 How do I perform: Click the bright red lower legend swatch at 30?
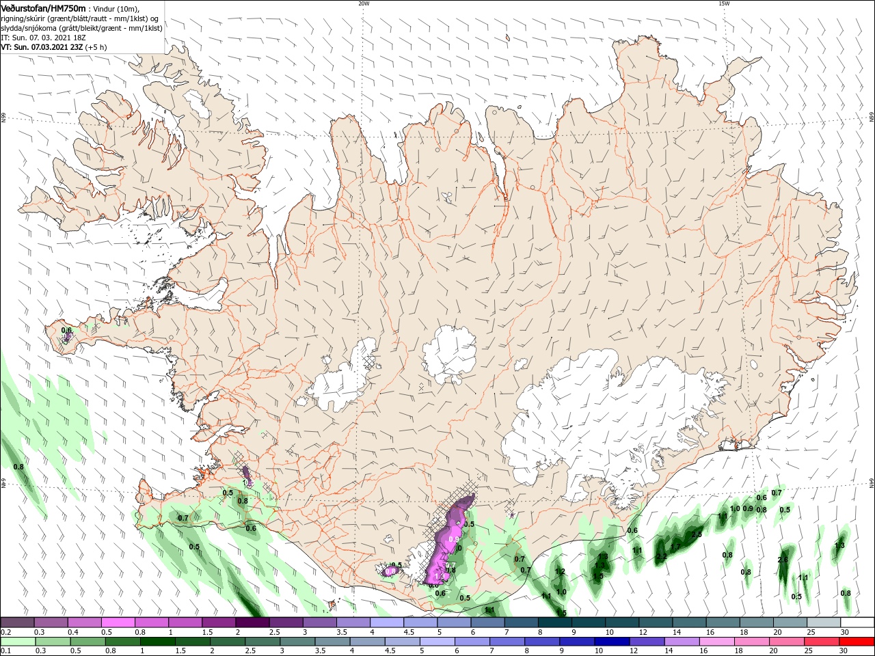(x=857, y=642)
